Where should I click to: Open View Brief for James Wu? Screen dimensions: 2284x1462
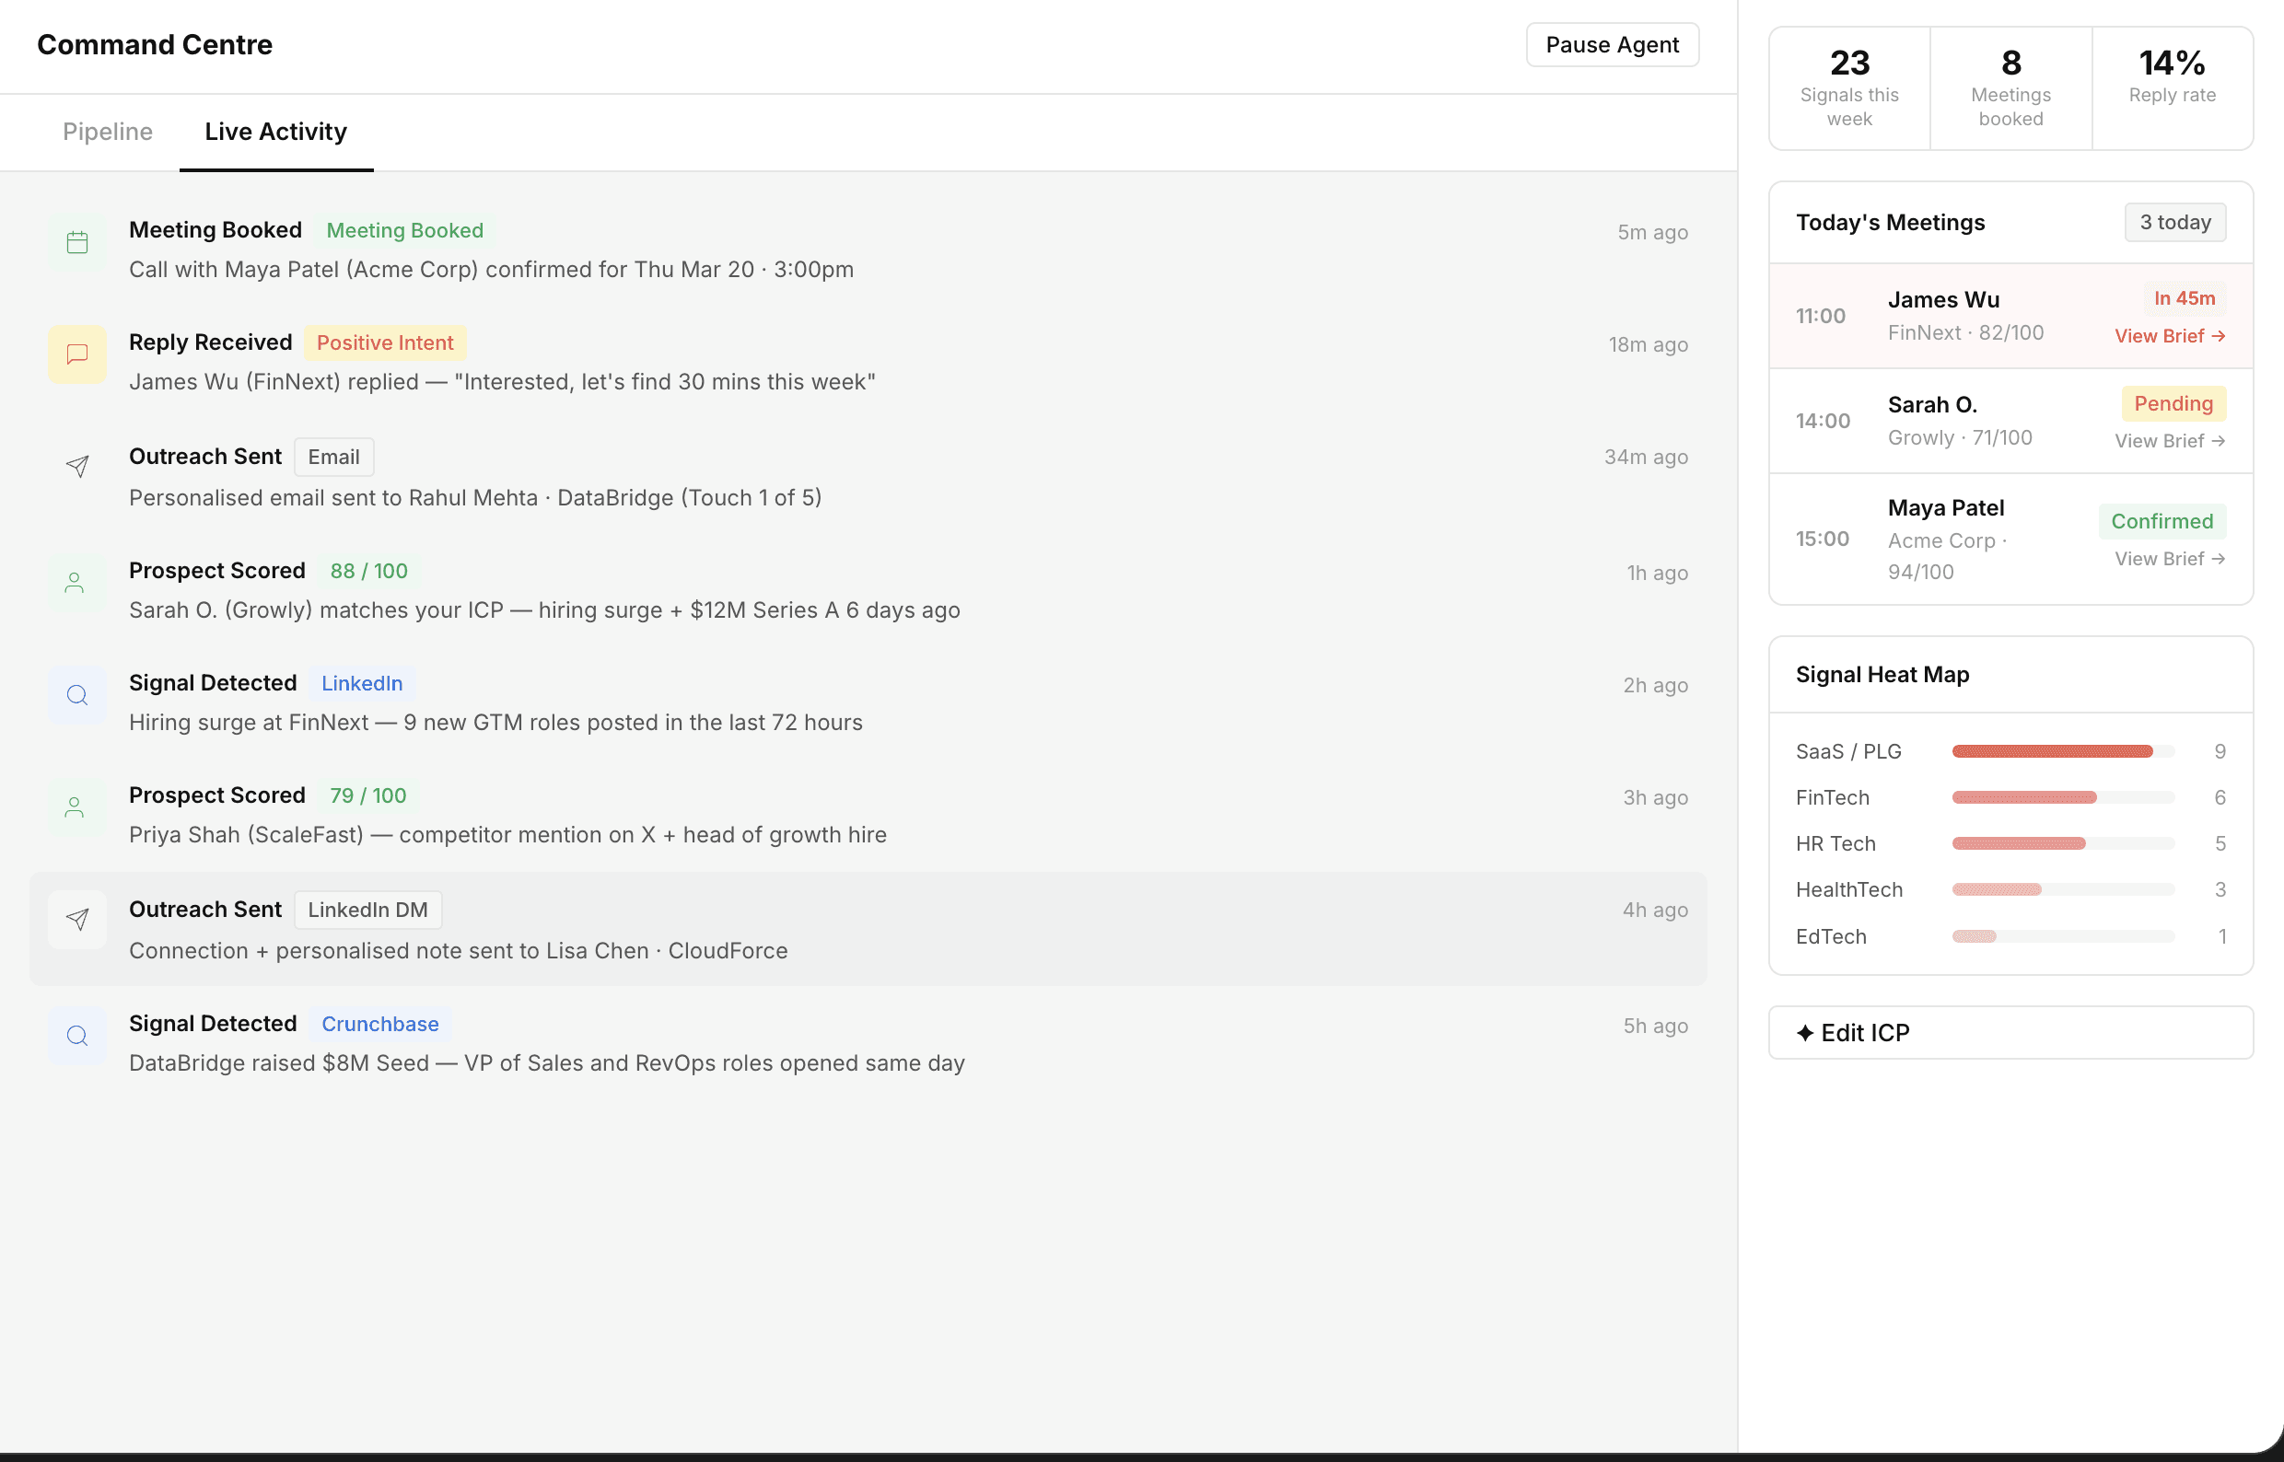(x=2169, y=336)
